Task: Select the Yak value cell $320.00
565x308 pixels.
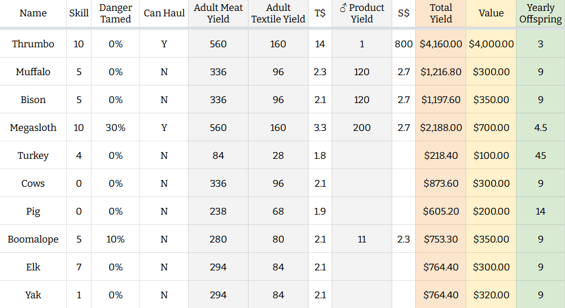Action: [x=491, y=295]
